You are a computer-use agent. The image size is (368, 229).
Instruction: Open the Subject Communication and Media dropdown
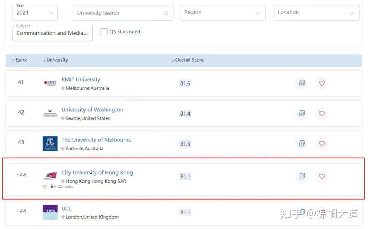(52, 33)
